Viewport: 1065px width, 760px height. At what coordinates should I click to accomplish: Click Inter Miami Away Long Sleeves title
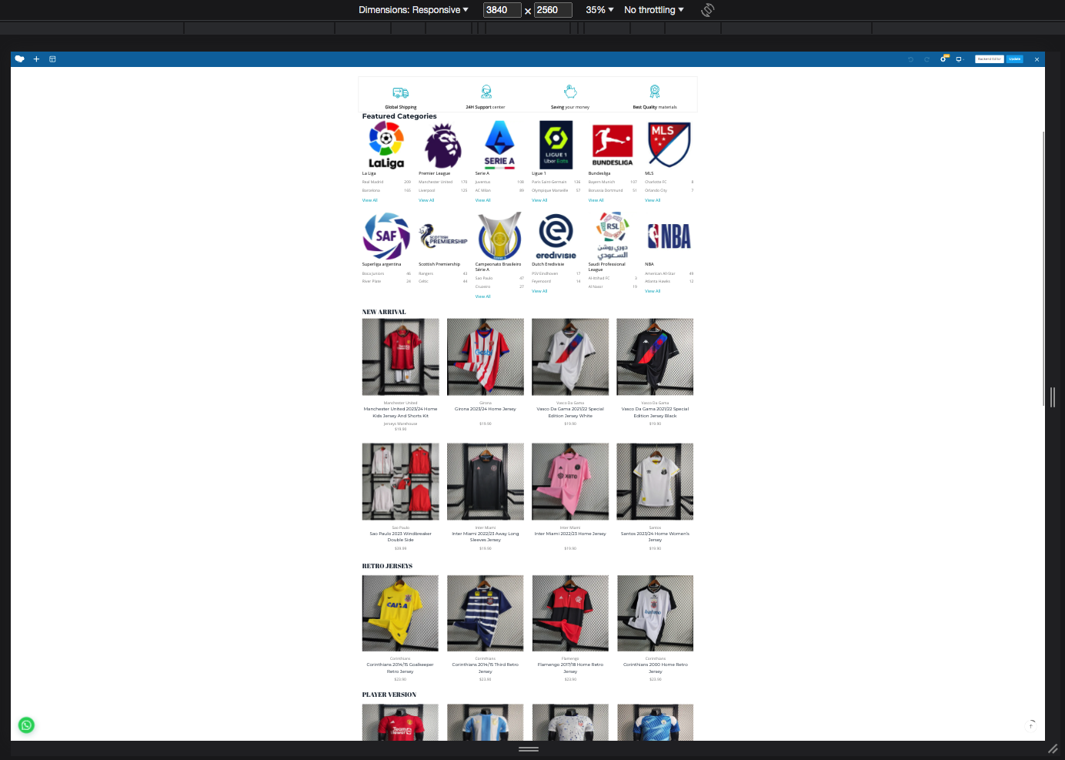click(486, 537)
